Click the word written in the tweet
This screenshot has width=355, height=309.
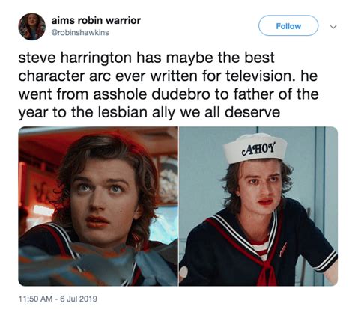(x=174, y=76)
